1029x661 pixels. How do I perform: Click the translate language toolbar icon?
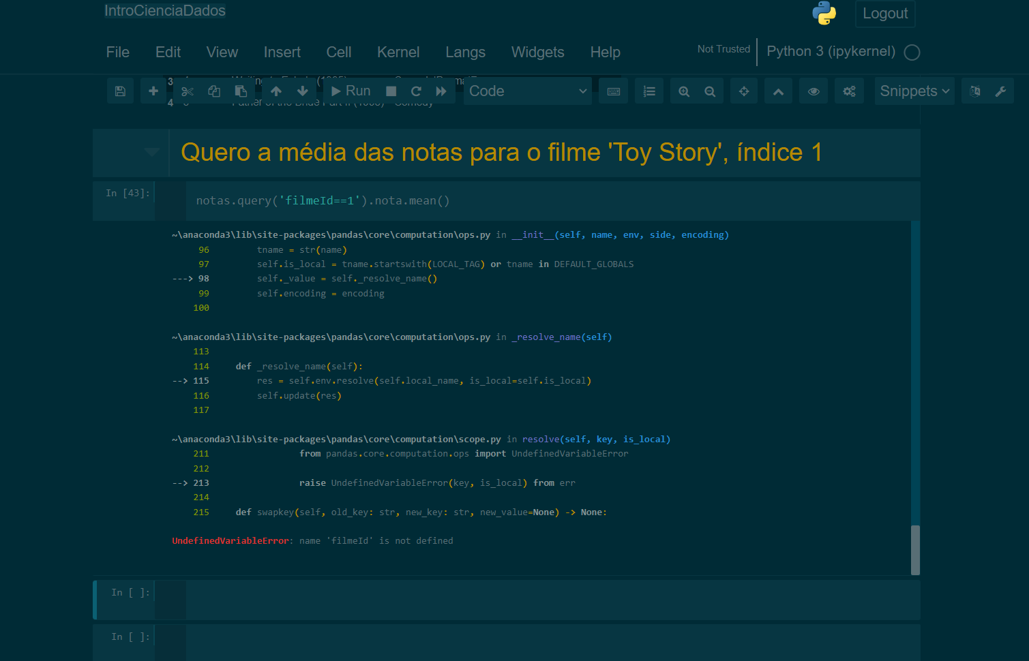[x=974, y=91]
